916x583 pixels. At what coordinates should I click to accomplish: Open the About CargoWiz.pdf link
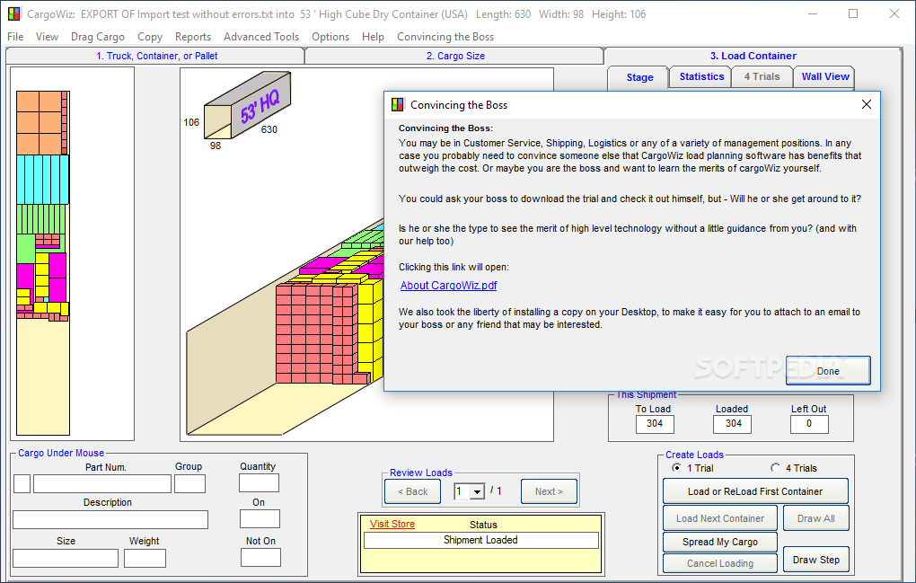pos(449,286)
